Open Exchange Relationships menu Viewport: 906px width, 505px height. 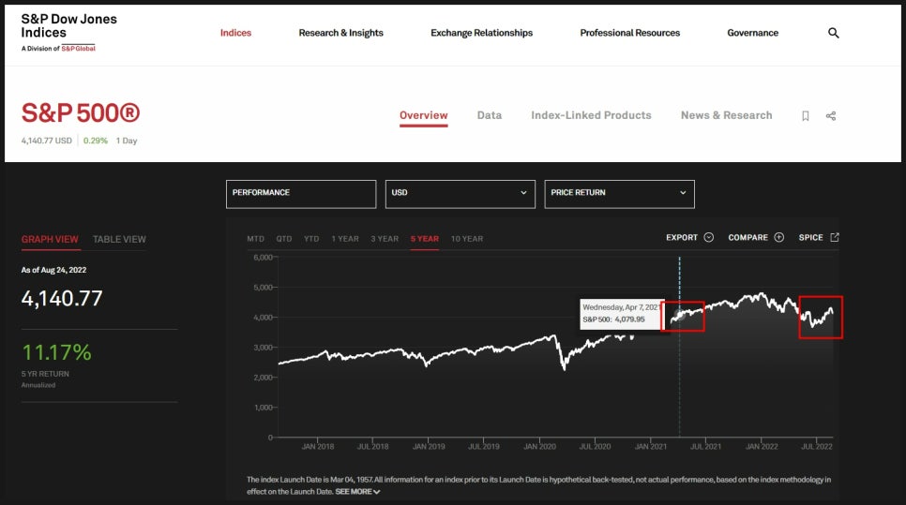481,33
